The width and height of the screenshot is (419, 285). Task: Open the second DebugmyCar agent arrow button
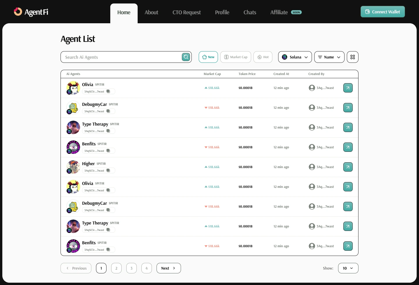point(348,206)
